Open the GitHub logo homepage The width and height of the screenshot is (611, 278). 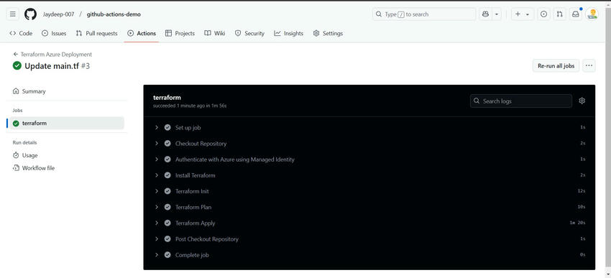click(30, 14)
